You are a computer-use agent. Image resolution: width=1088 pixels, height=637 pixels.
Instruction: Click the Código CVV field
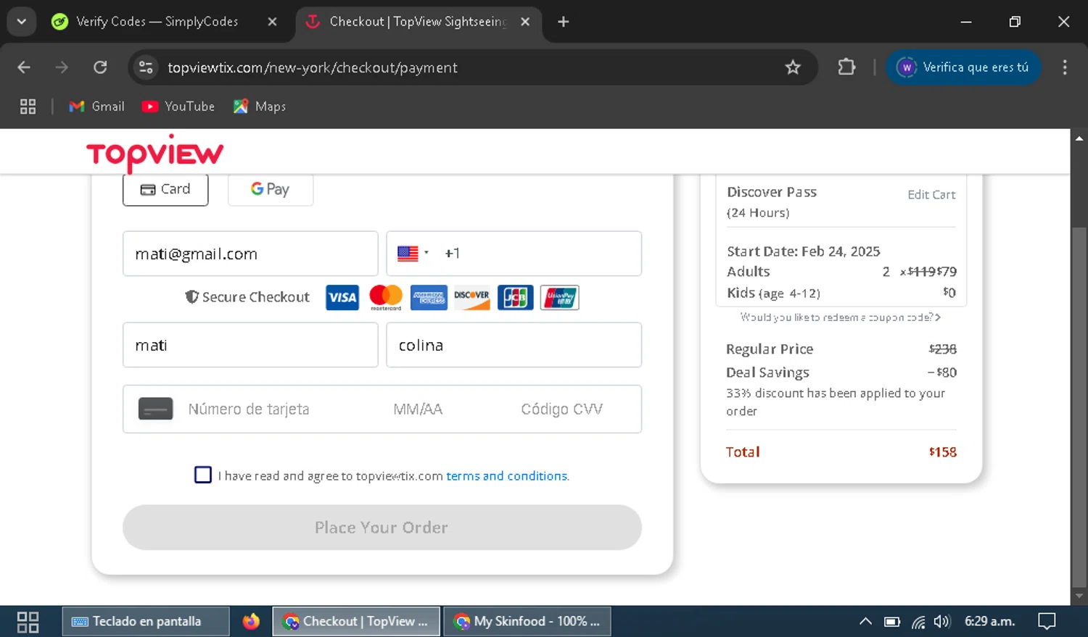pyautogui.click(x=562, y=409)
